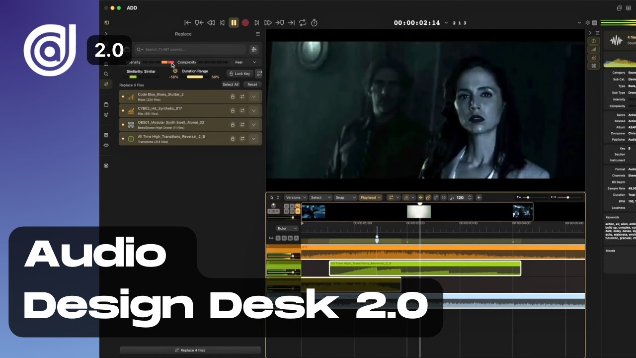Click the tempo value 120
Screen dimensions: 636x358
460,197
